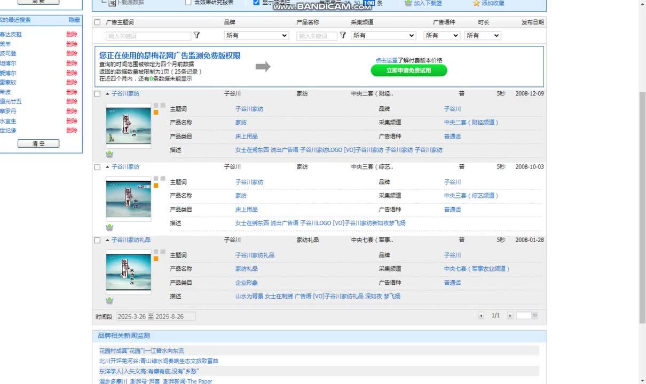Click 中央七套（军事农业频道） channel link
This screenshot has height=384, width=646.
point(477,269)
